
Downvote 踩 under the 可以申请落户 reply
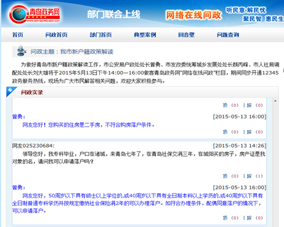(249, 218)
